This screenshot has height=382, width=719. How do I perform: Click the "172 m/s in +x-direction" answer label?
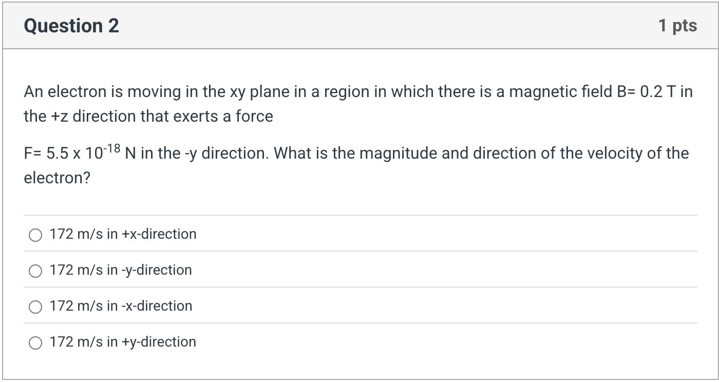(x=122, y=234)
